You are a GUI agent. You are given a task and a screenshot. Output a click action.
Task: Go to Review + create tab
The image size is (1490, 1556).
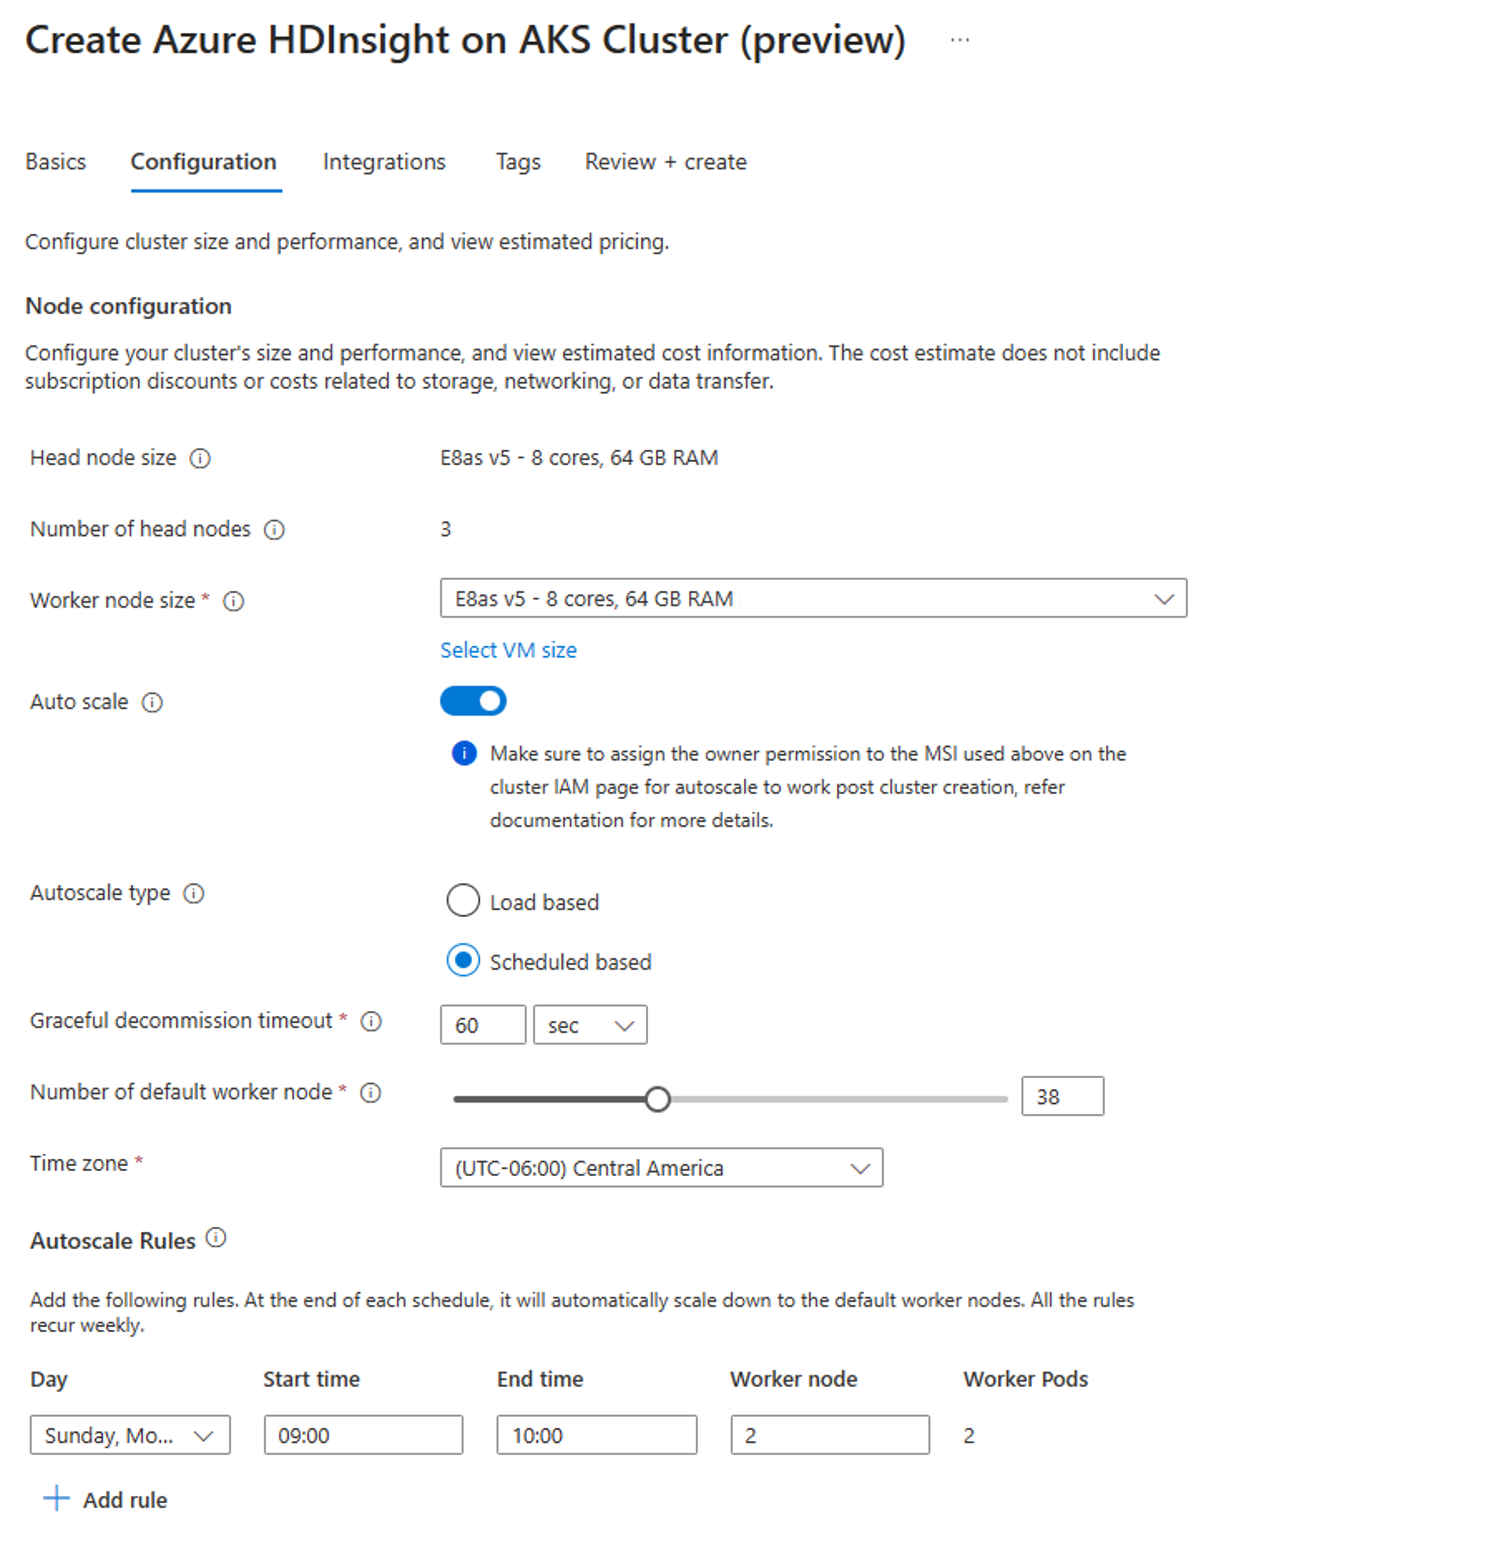coord(665,162)
